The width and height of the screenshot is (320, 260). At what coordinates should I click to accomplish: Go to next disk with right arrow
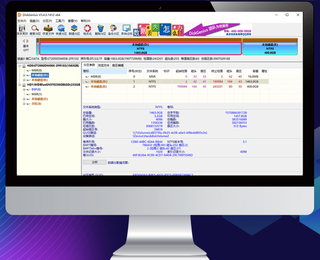pos(28,41)
